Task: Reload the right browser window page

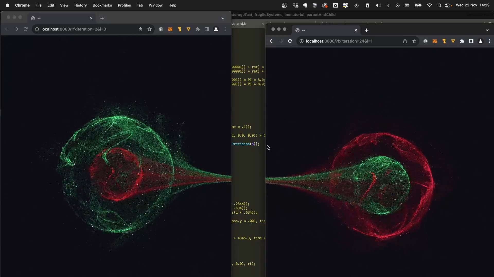Action: point(290,41)
